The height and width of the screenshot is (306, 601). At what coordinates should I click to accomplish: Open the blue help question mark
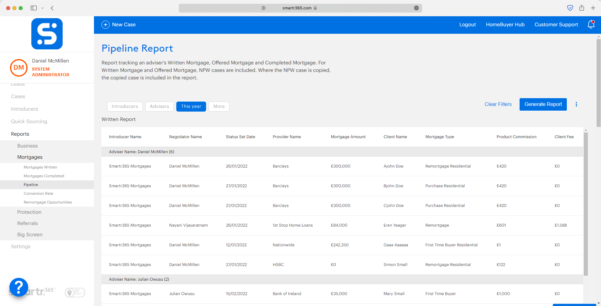point(19,287)
